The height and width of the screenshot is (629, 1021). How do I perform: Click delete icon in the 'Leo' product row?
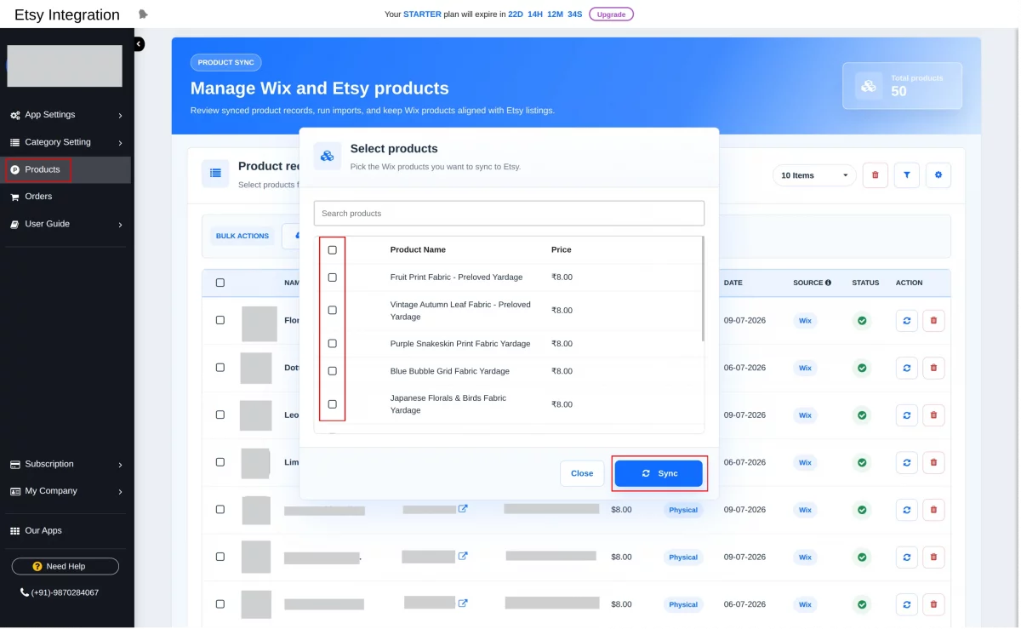click(933, 415)
